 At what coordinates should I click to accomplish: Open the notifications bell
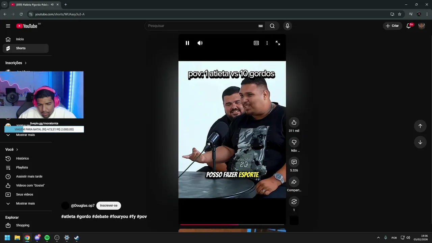coord(409,26)
